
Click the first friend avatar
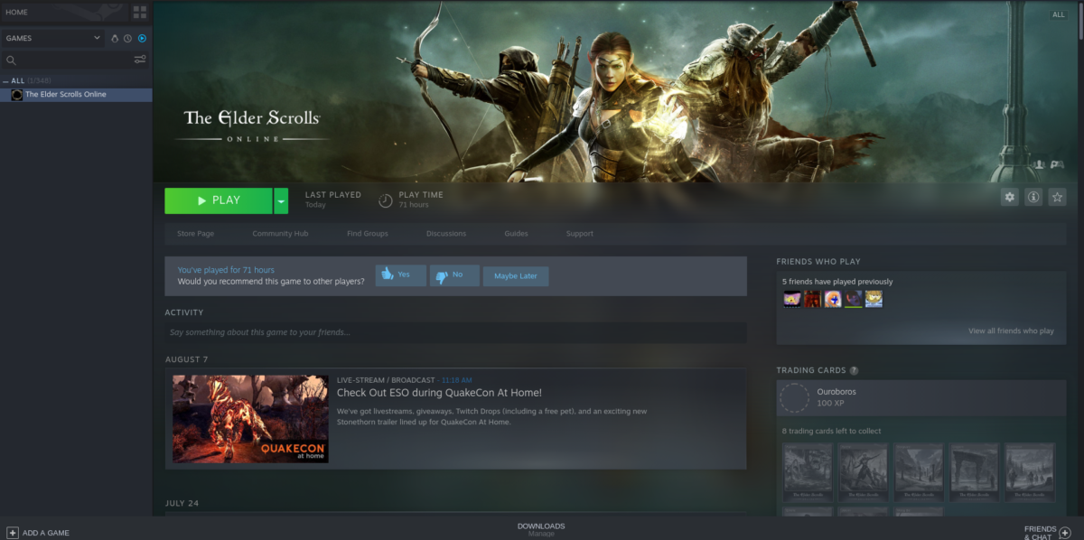[x=791, y=299]
